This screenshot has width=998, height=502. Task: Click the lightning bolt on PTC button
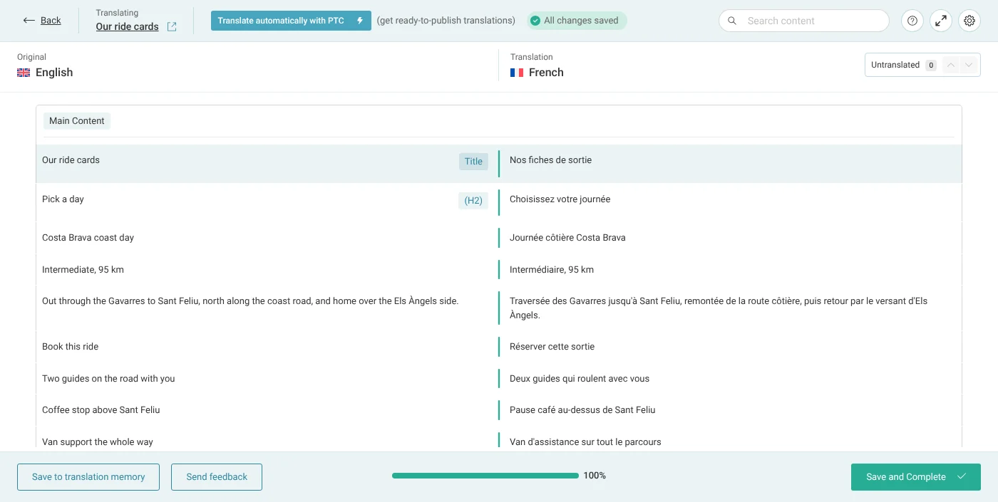[x=360, y=21]
